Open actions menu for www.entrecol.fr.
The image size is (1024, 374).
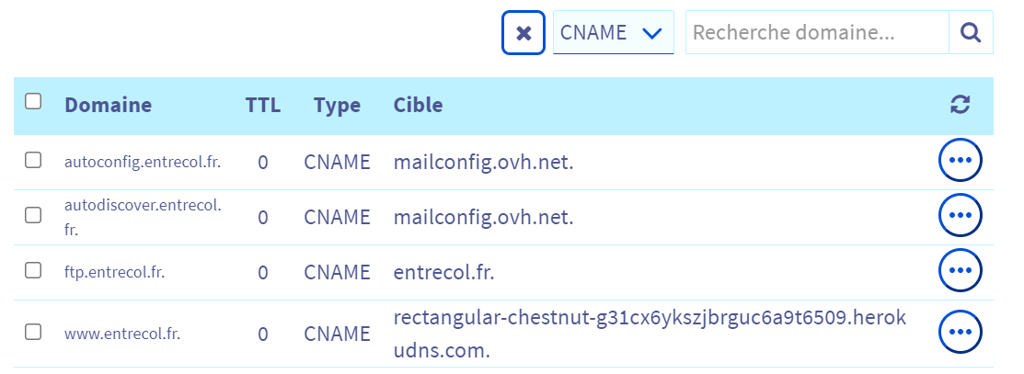point(960,332)
